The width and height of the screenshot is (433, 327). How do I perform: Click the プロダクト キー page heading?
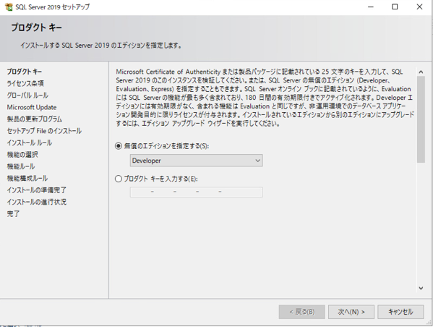click(36, 27)
